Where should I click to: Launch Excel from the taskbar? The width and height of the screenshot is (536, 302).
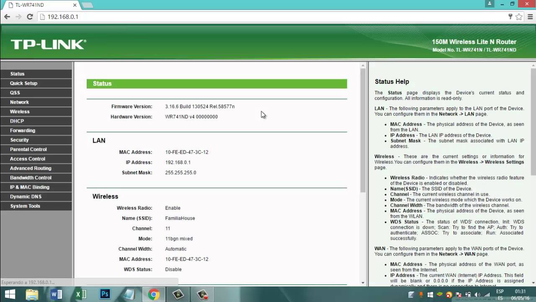point(81,294)
